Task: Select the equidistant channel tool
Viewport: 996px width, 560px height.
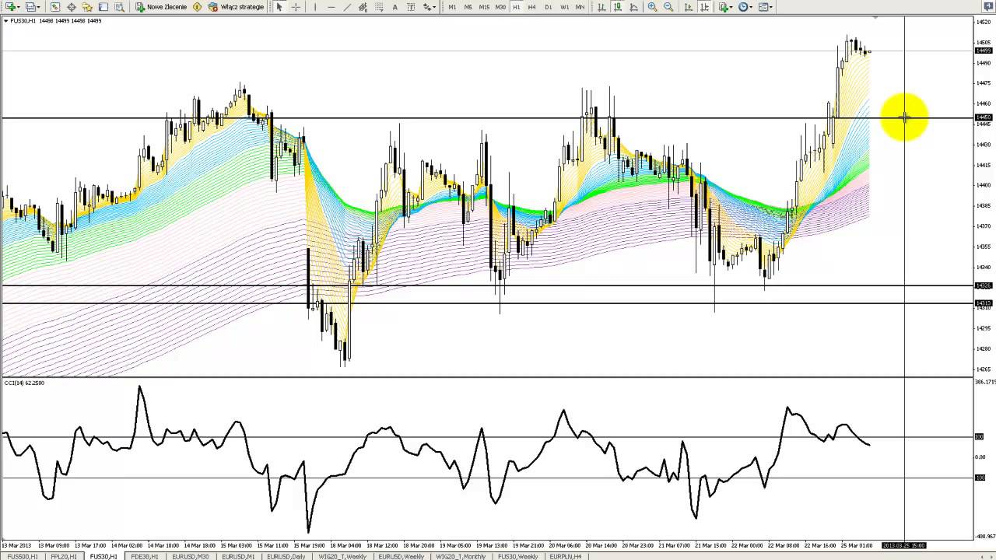Action: point(363,7)
